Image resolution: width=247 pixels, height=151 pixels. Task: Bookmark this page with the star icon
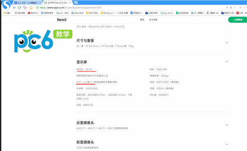click(231, 7)
